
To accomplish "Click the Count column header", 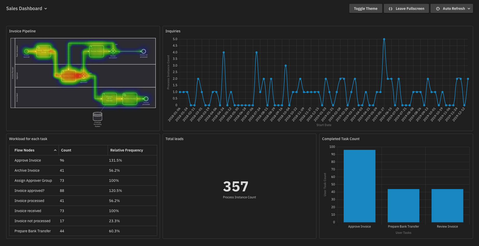I will click(66, 150).
